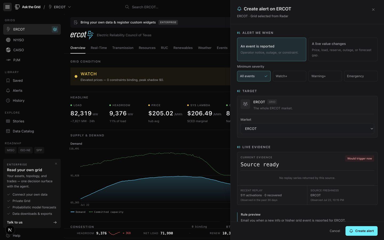Viewport: 384px width, 240px height.
Task: Click the Committed capacity legend entry
Action: click(106, 212)
